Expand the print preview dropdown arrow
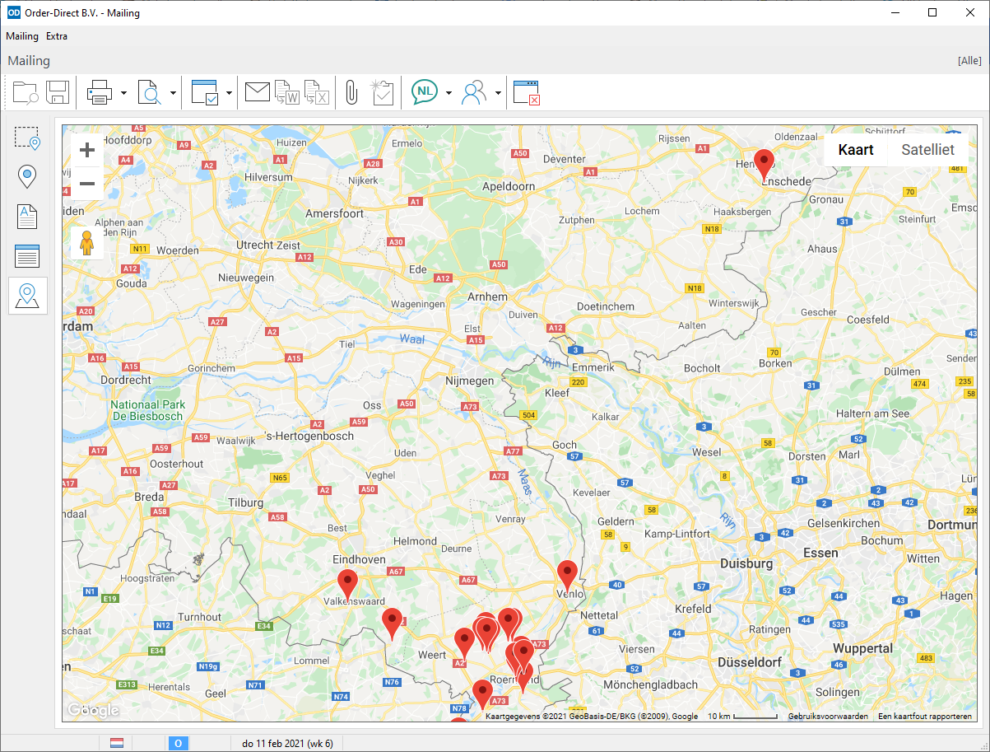The image size is (990, 752). (173, 93)
